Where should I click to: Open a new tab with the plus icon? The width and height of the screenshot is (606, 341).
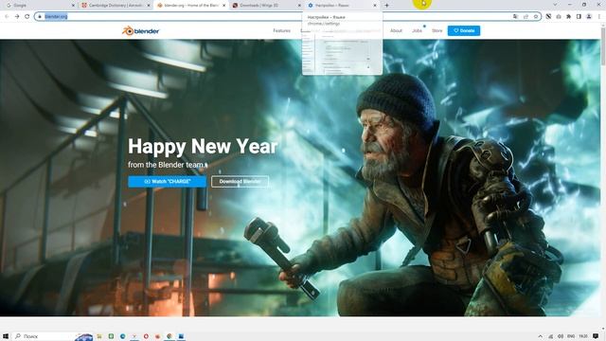(386, 6)
